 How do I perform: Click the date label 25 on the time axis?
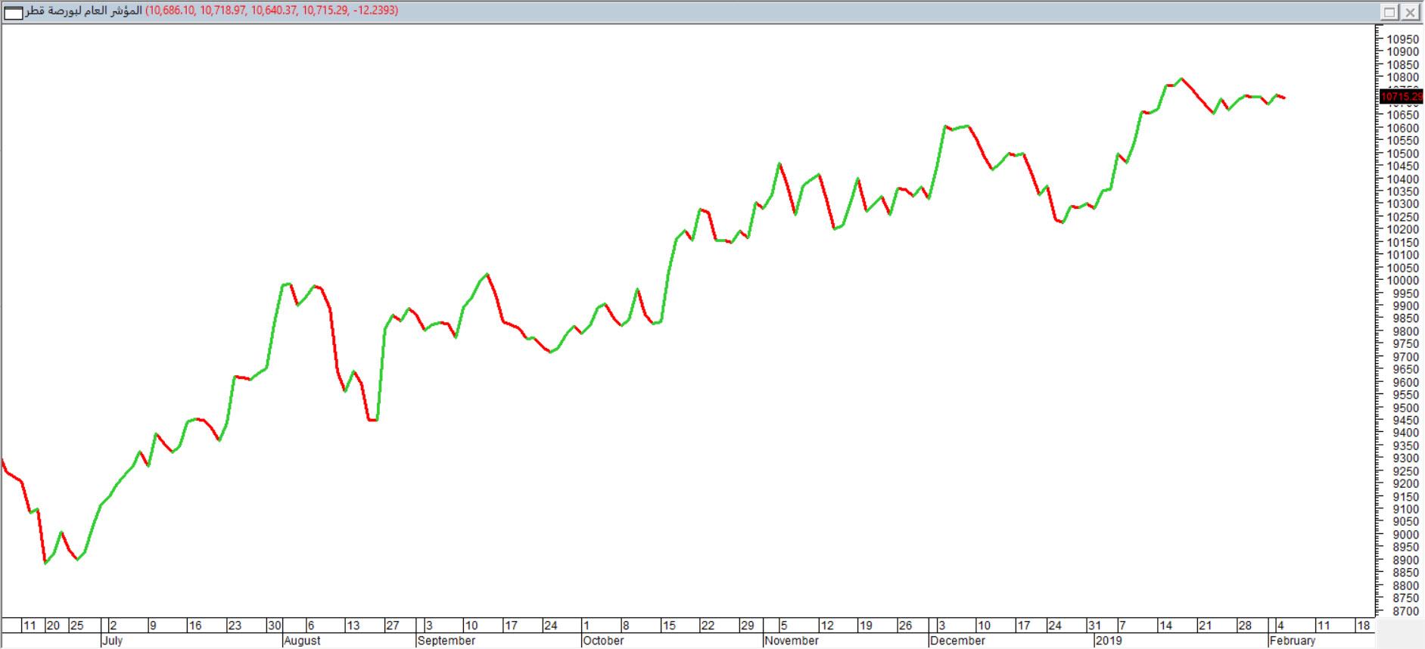76,626
